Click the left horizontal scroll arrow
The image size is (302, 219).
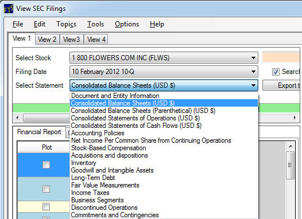pos(17,118)
